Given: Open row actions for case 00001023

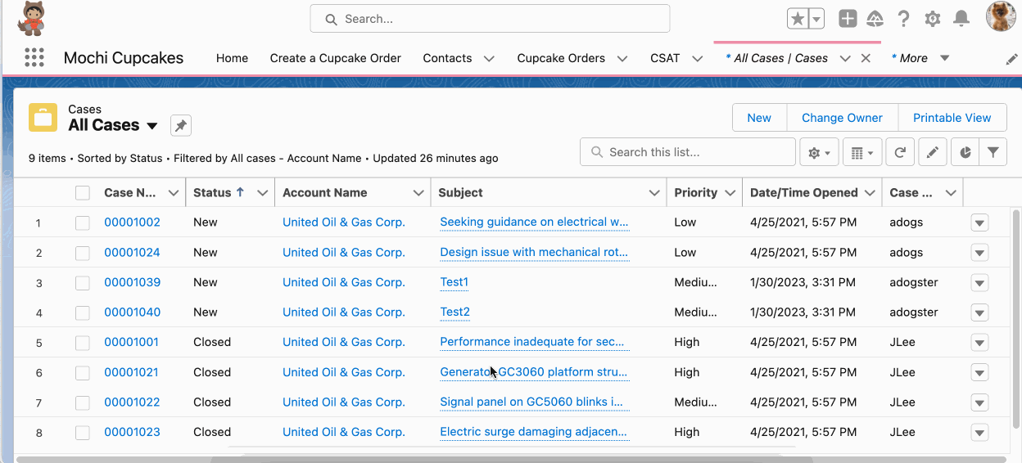Looking at the screenshot, I should tap(979, 433).
